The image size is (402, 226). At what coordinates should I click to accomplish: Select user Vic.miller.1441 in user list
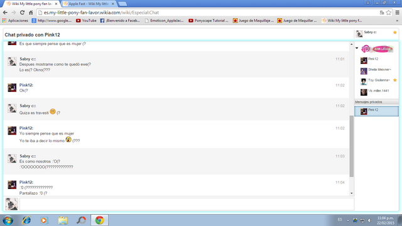[377, 92]
